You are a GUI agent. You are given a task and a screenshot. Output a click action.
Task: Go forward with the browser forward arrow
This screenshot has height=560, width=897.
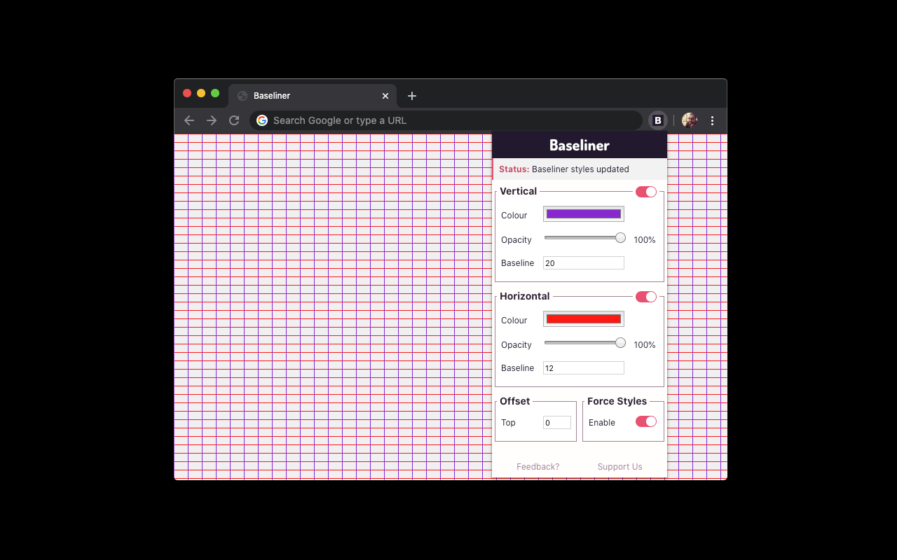(x=212, y=120)
